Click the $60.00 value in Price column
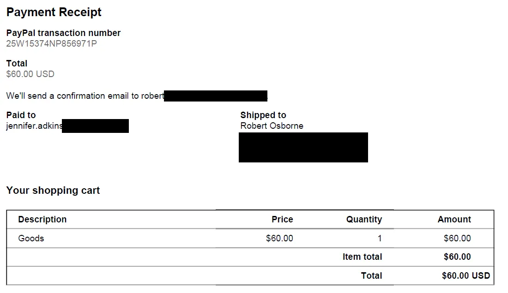The width and height of the screenshot is (508, 293). [x=279, y=238]
